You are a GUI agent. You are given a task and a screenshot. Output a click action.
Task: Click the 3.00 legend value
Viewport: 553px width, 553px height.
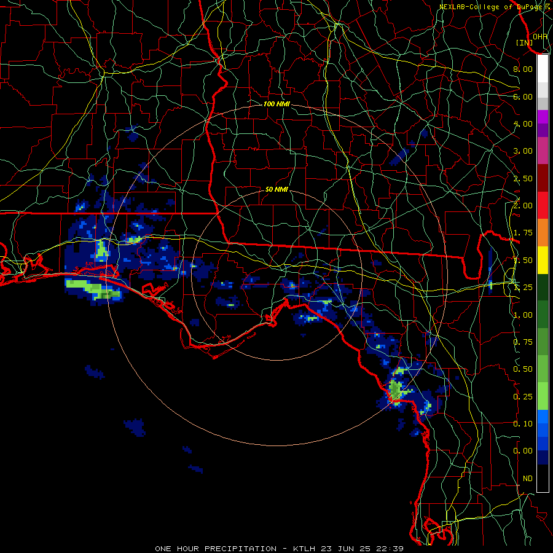coord(523,151)
